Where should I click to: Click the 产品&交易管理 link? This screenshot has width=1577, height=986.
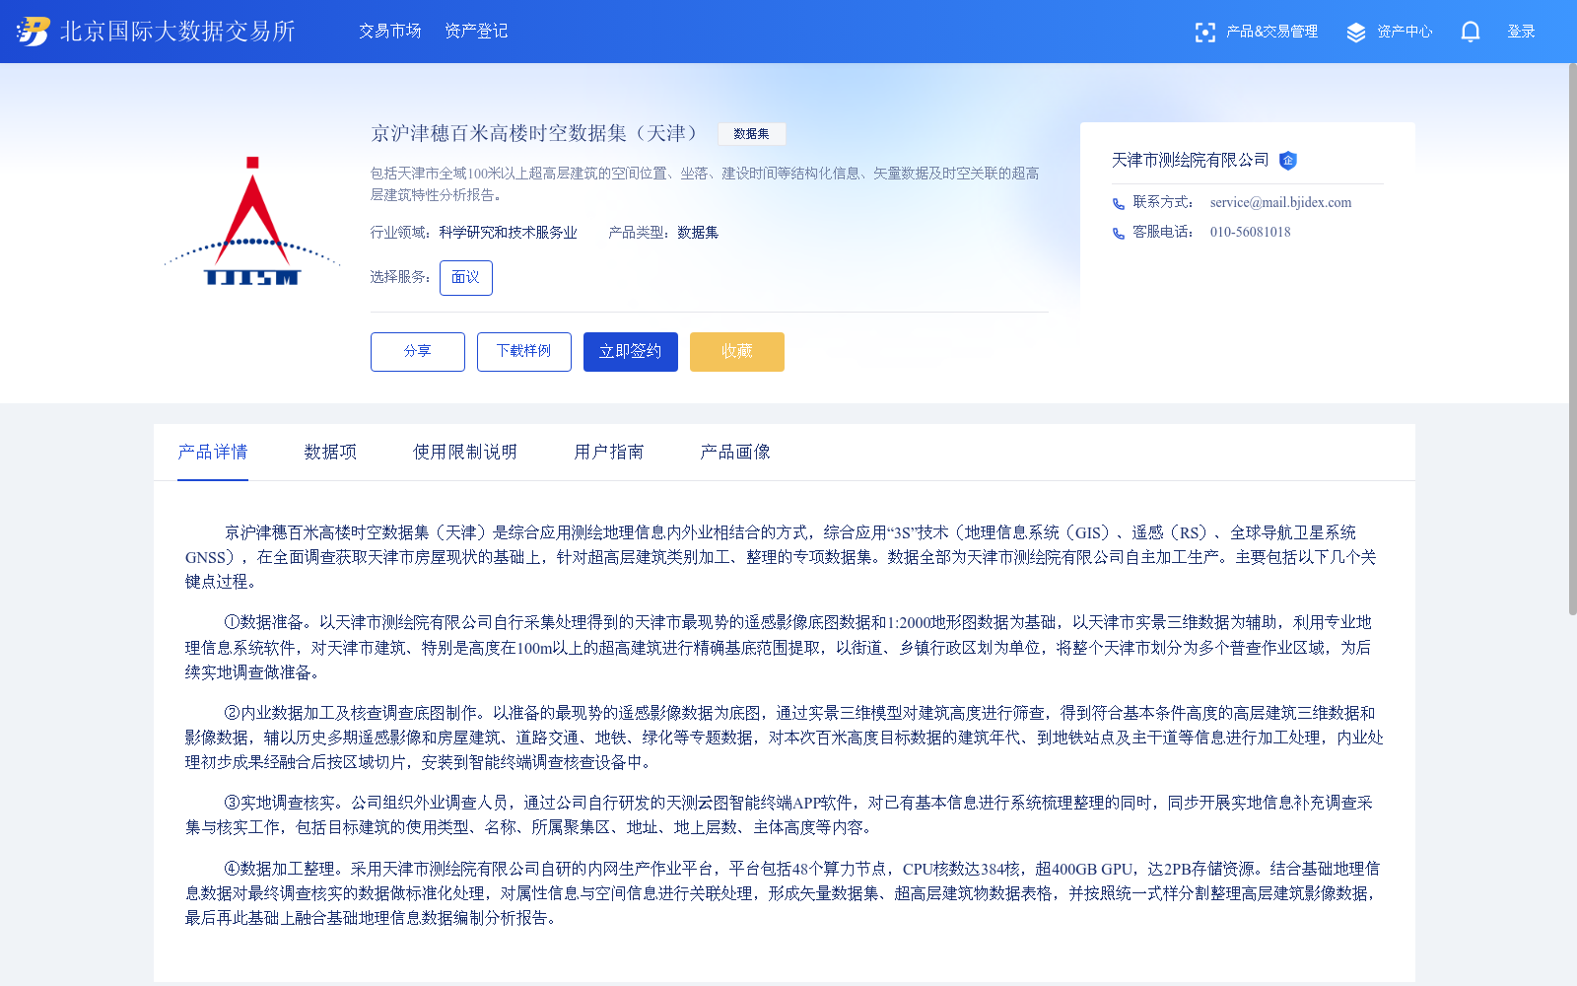tap(1271, 32)
